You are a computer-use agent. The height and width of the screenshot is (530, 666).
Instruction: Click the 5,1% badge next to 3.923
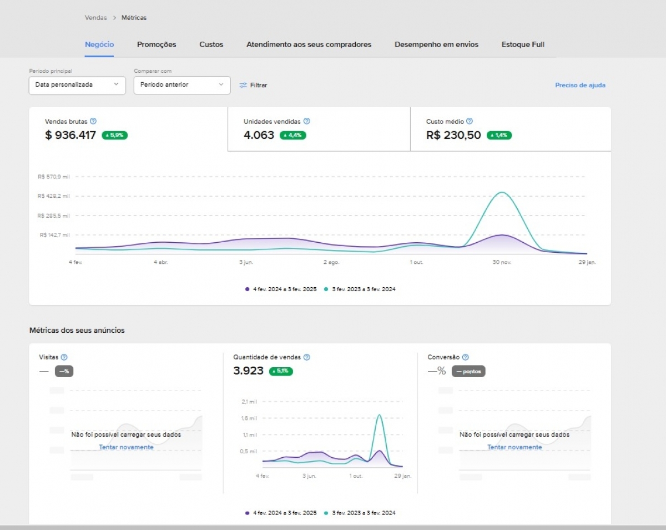[281, 371]
